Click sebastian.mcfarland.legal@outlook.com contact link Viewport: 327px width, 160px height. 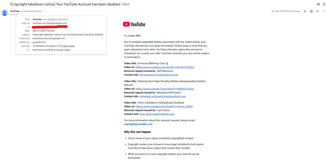pos(163,96)
